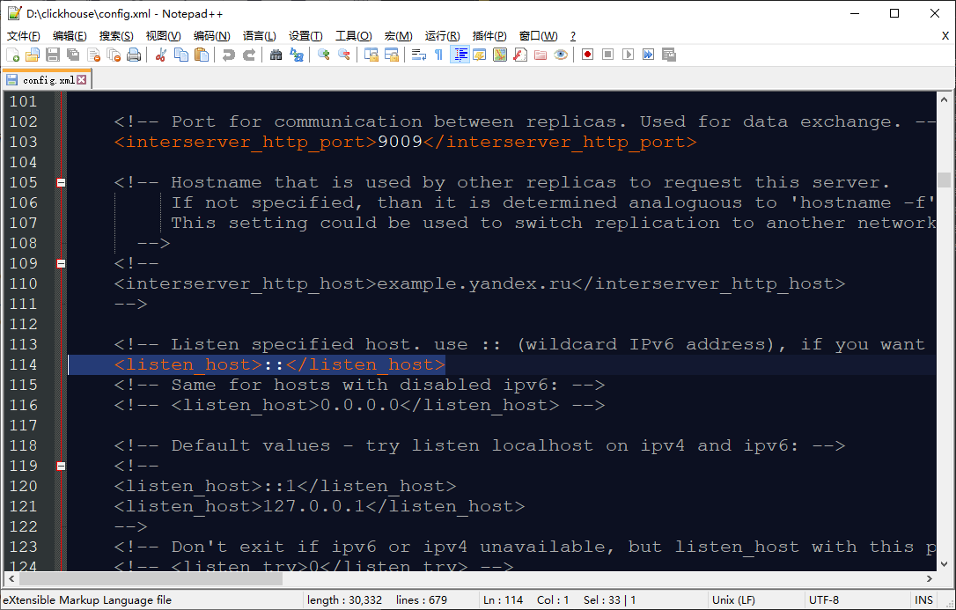Viewport: 956px width, 610px height.
Task: Click the vertical scrollbar down arrow
Action: point(944,563)
